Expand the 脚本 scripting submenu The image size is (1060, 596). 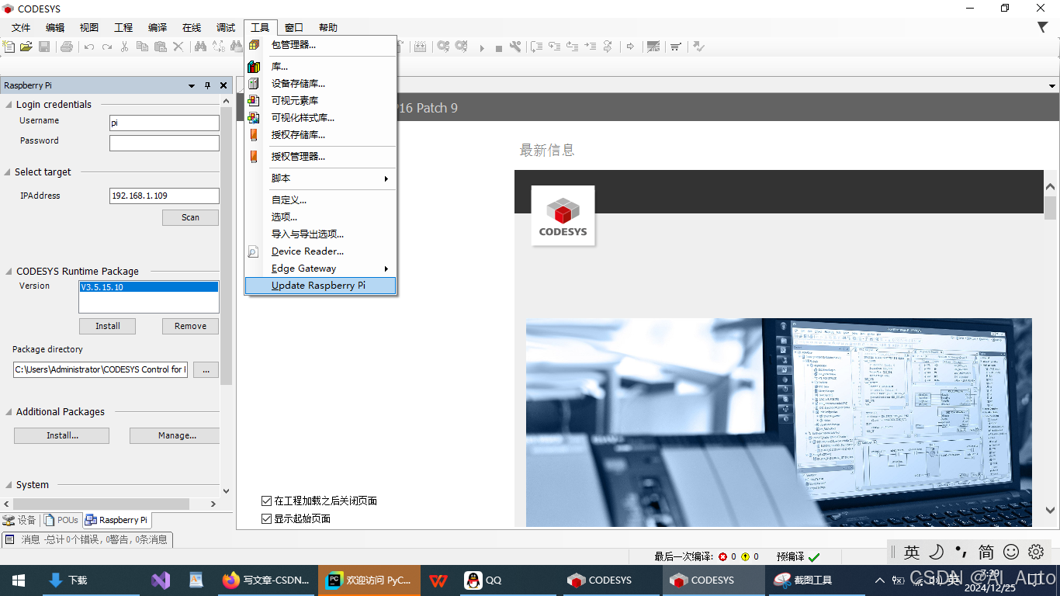[320, 178]
